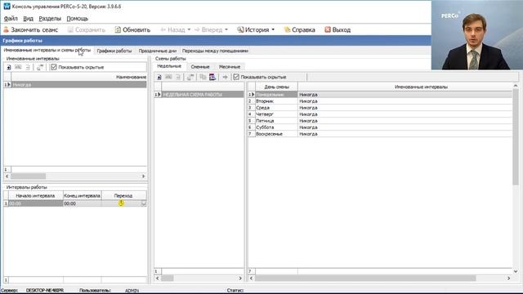The image size is (523, 294).
Task: Switch to Сменные schemes tab
Action: tap(200, 67)
